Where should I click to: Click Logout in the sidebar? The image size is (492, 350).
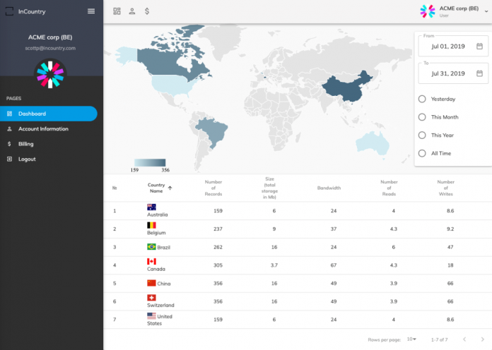[27, 159]
